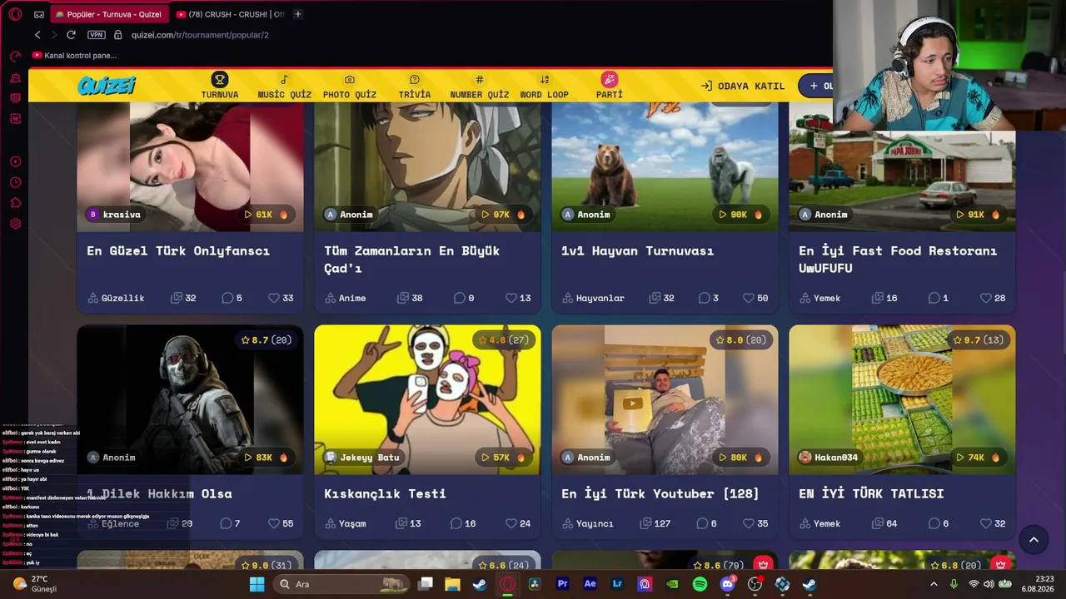Click the 97K play count badge
The image size is (1066, 599).
tap(503, 215)
